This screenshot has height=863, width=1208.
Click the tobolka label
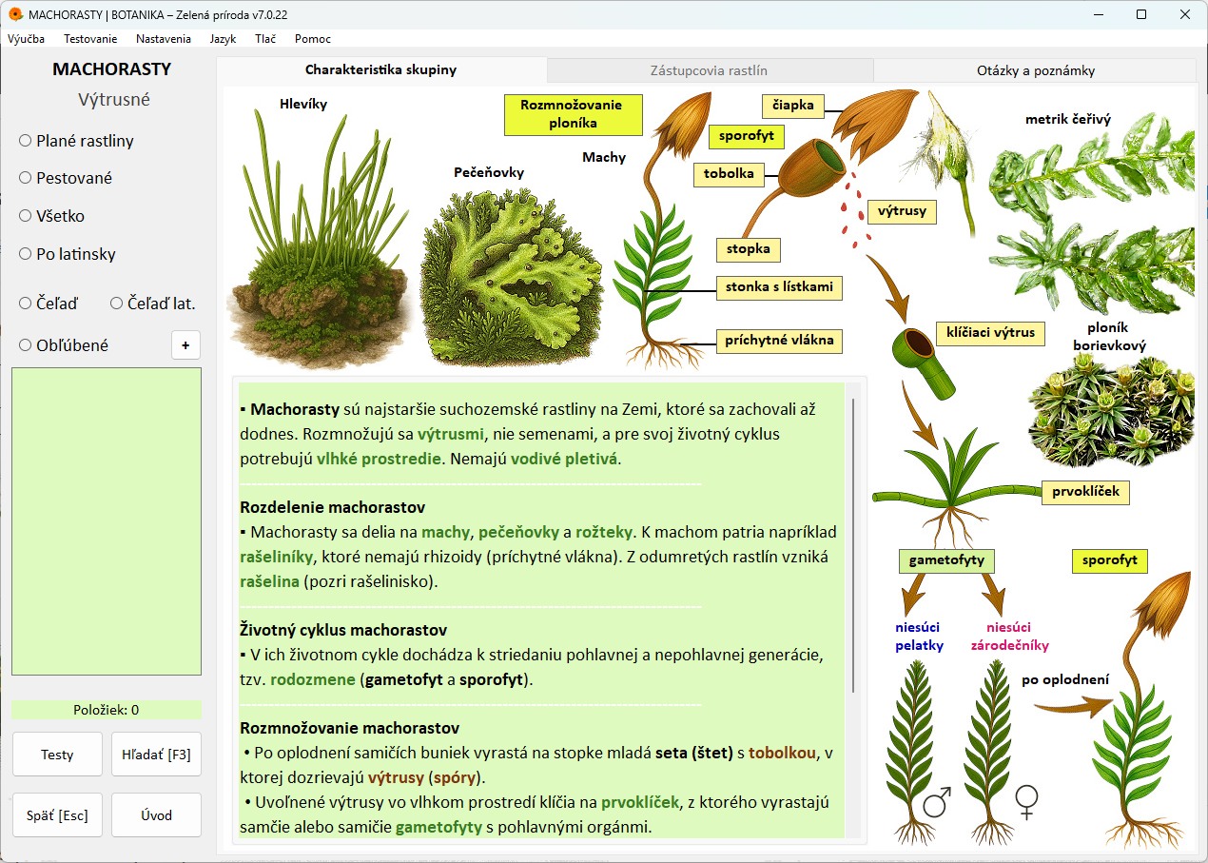(x=729, y=173)
